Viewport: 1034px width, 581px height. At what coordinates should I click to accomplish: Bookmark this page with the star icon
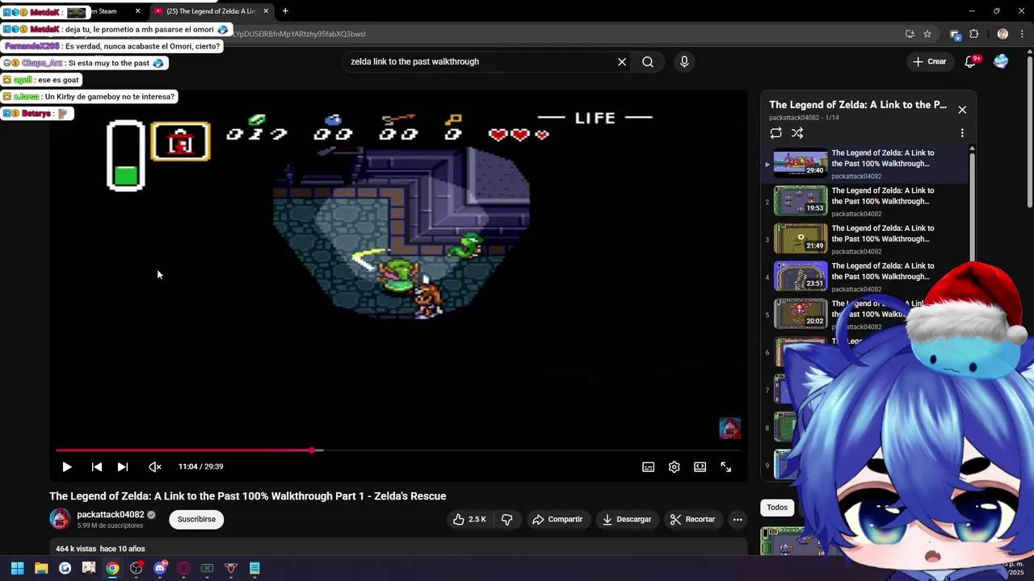927,34
